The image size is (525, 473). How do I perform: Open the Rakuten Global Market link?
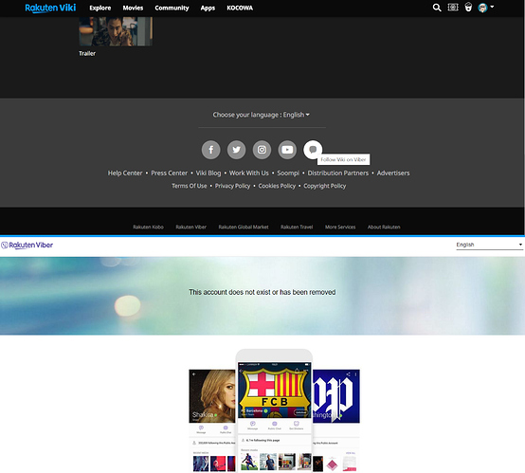(244, 227)
